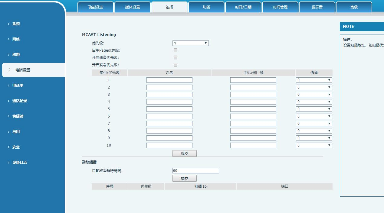Open the 通道 dropdown for row 6

(314, 116)
